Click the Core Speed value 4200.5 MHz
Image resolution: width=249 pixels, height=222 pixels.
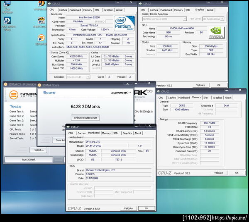pyautogui.click(x=76, y=57)
